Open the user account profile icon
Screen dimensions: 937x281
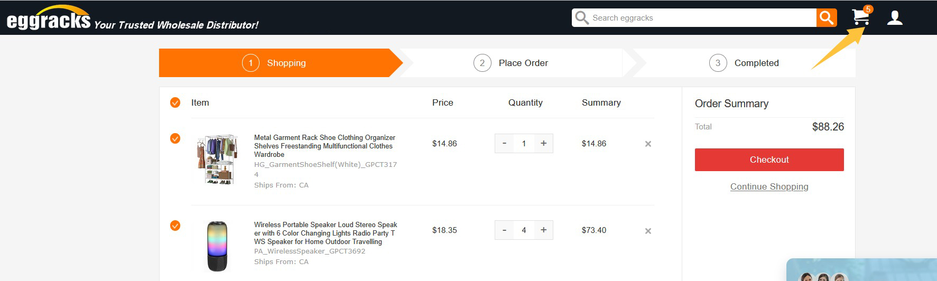pos(894,18)
